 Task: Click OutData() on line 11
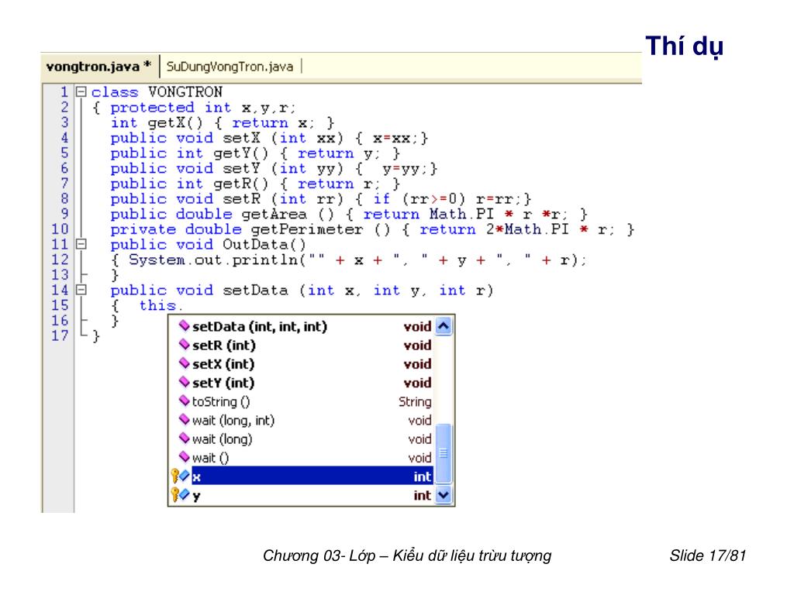[x=264, y=245]
